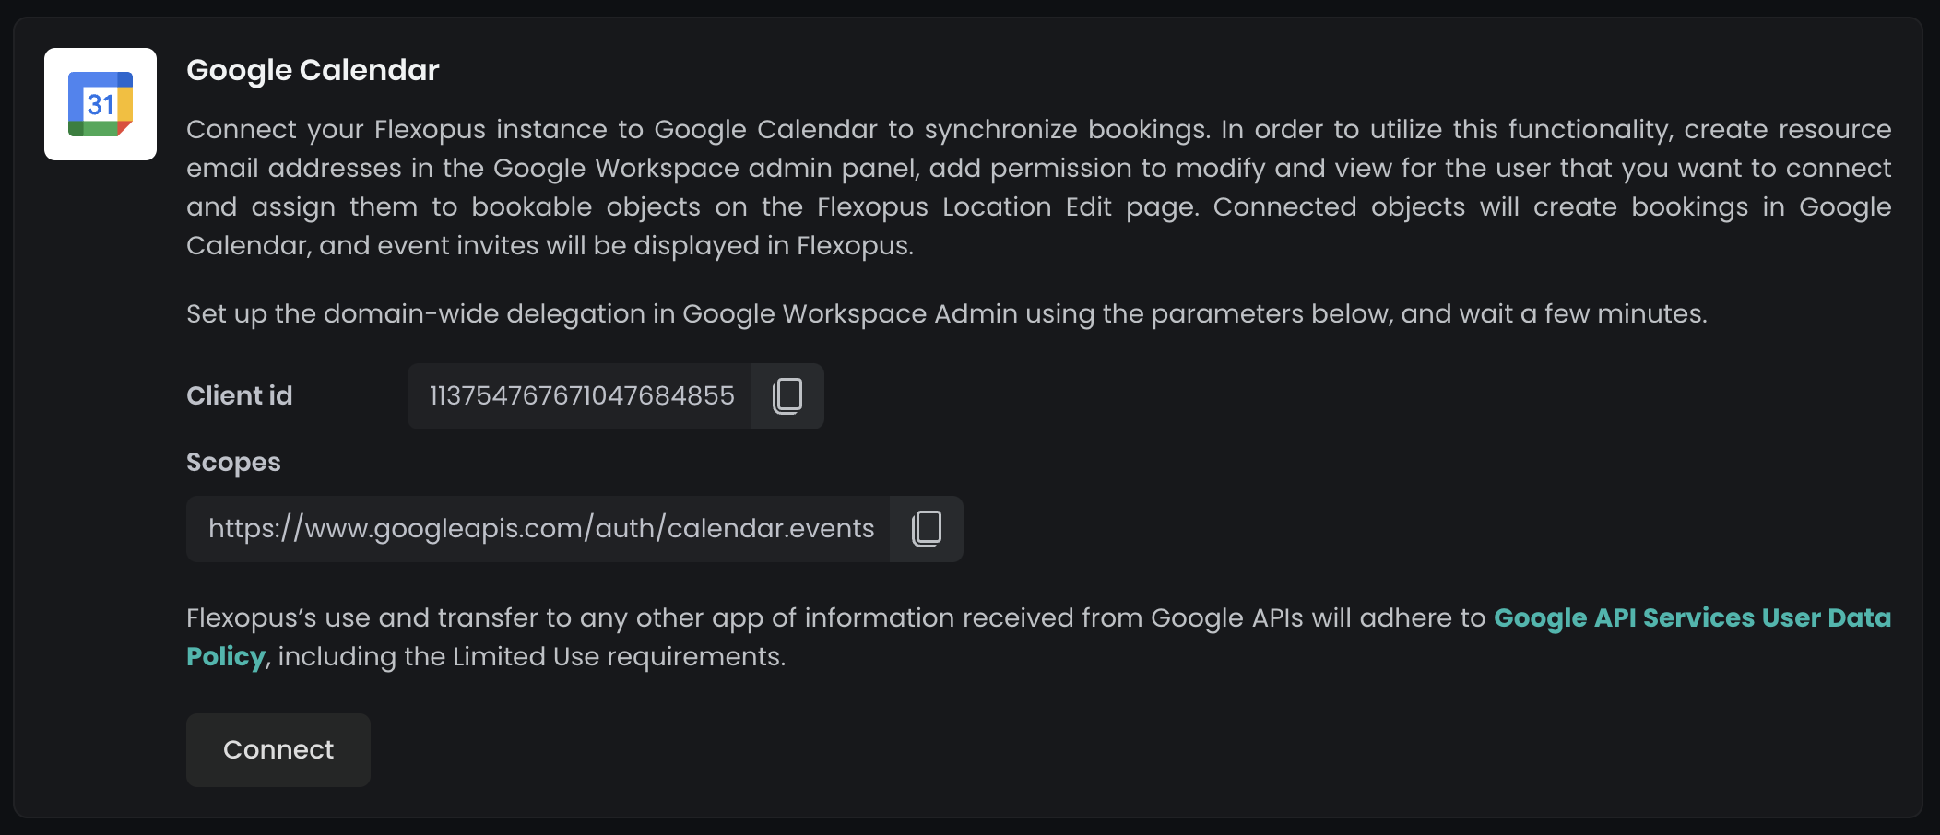Copy the Client id value

point(787,396)
